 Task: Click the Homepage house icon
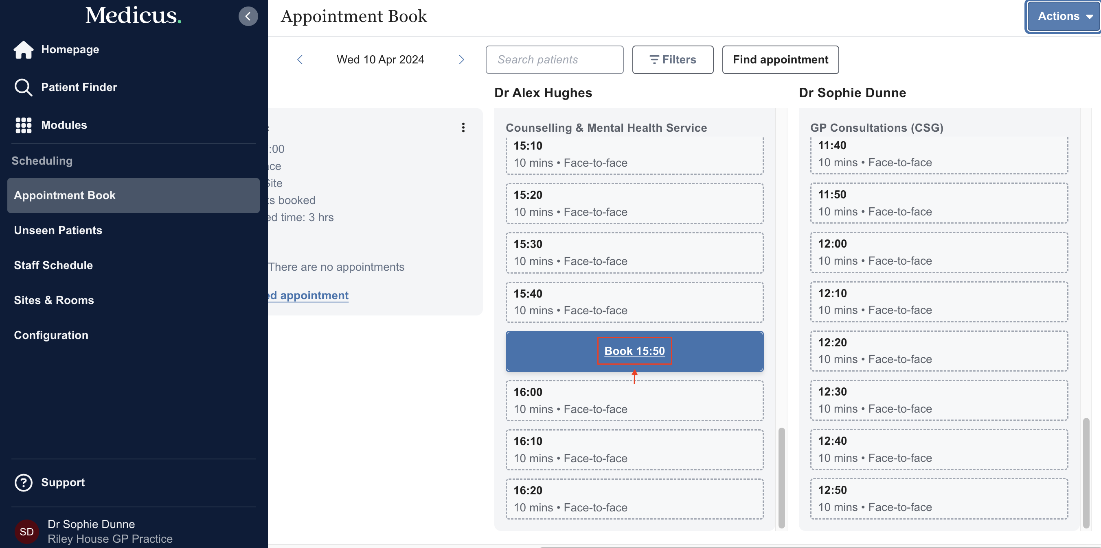[x=24, y=50]
